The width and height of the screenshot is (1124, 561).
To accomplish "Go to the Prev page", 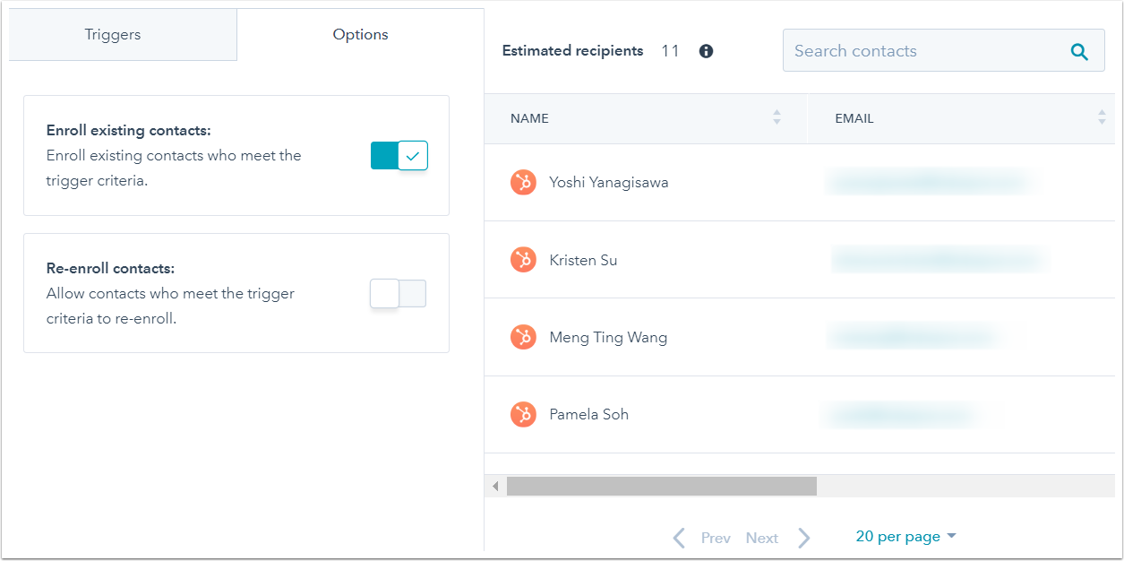I will click(703, 538).
